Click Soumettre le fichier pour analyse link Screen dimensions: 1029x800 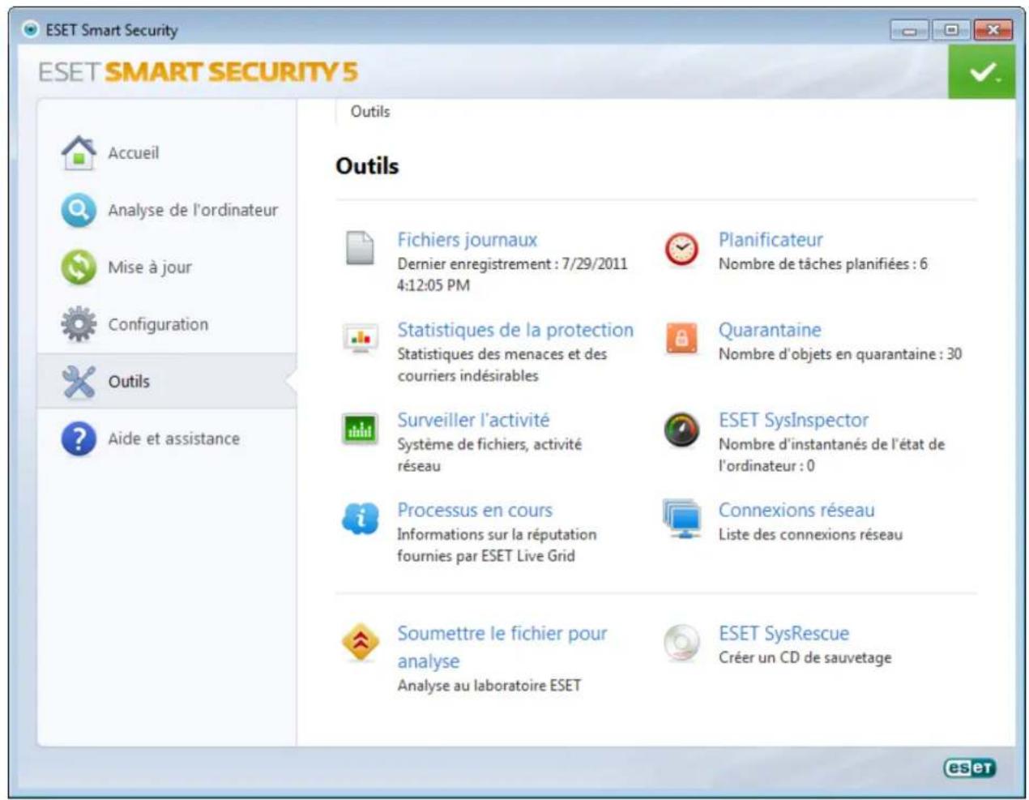click(x=502, y=647)
